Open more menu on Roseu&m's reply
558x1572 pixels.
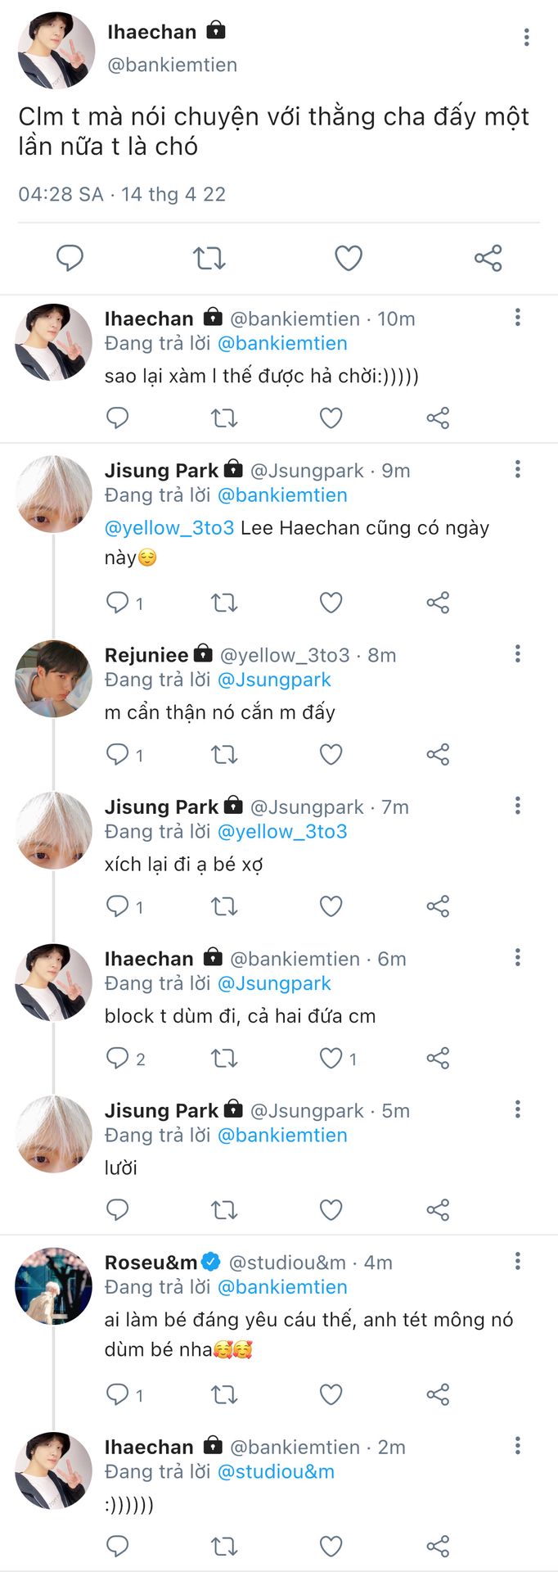pos(517,1261)
